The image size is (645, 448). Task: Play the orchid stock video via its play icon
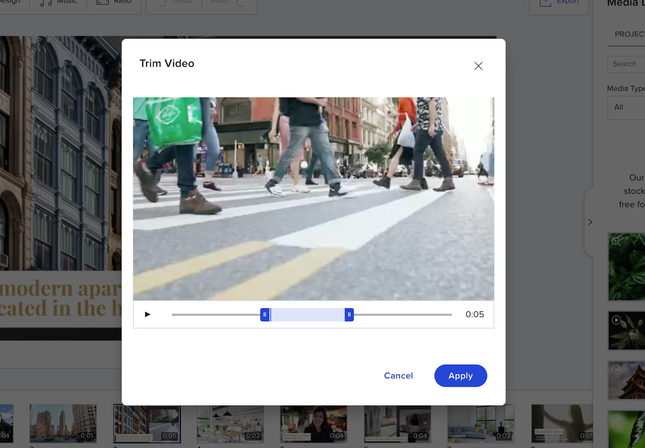coord(617,320)
